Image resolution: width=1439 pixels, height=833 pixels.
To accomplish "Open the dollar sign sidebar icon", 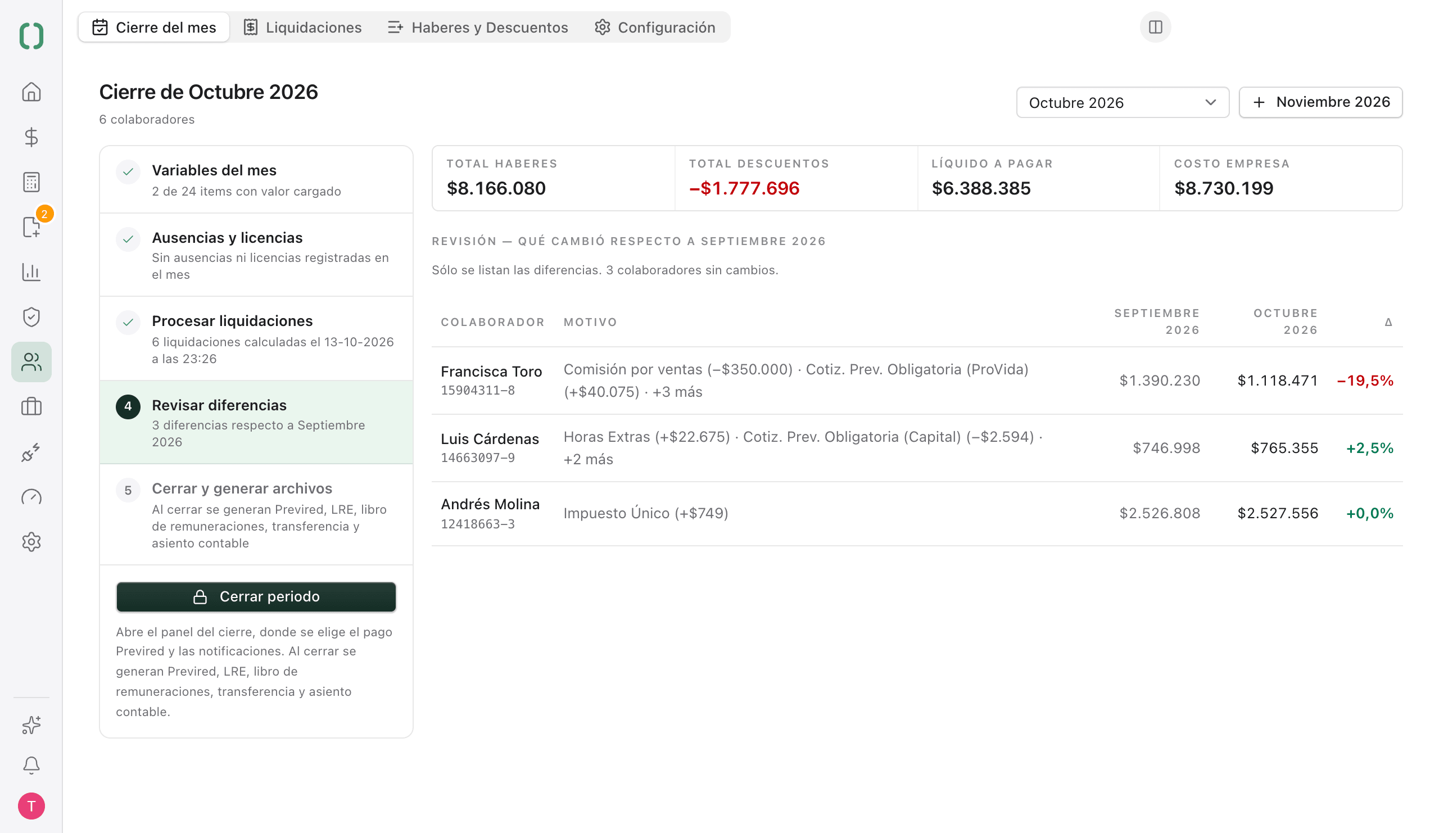I will [x=31, y=137].
